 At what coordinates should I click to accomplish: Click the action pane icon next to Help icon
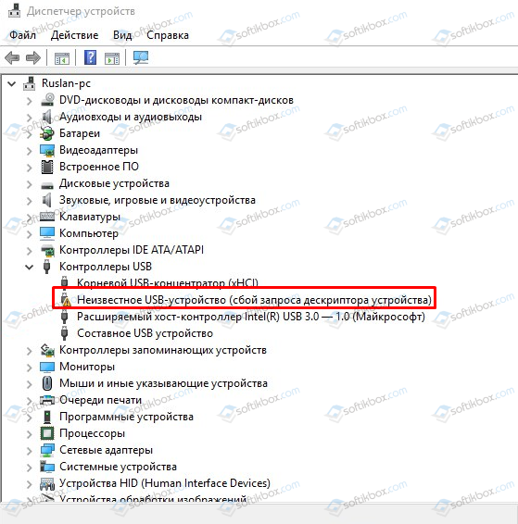112,58
